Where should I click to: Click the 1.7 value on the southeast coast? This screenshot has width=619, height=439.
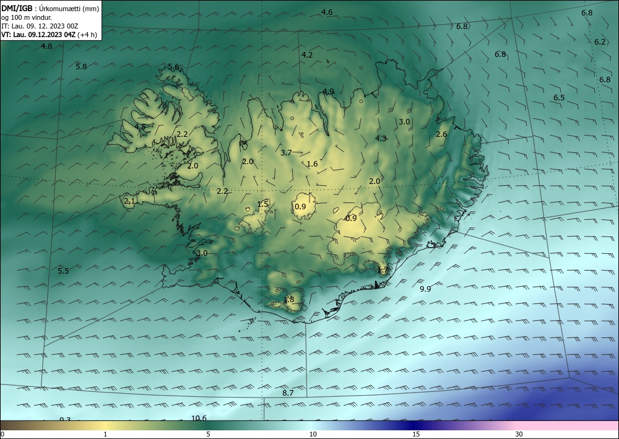coord(383,271)
